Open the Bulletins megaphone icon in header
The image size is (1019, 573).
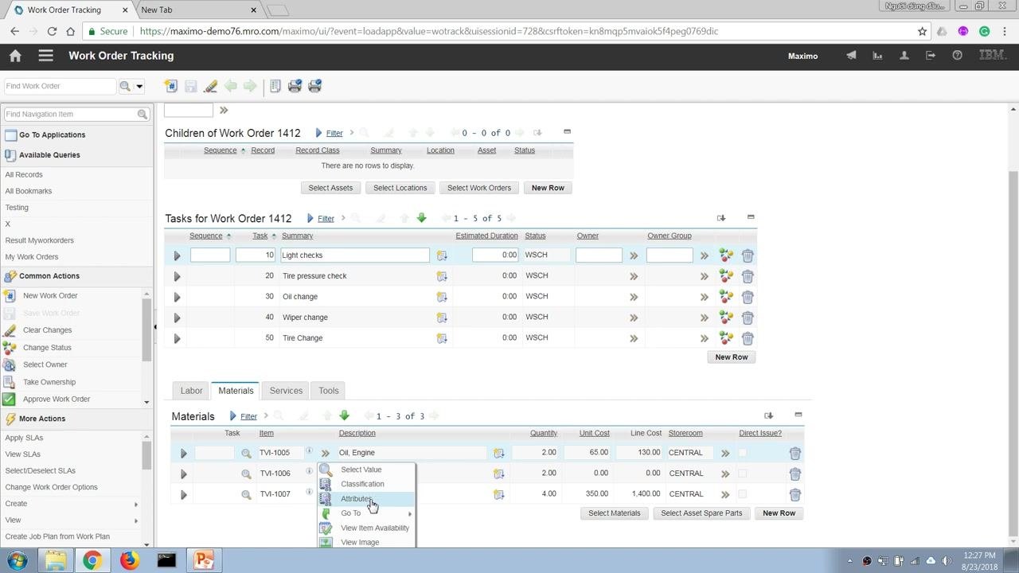pyautogui.click(x=851, y=56)
